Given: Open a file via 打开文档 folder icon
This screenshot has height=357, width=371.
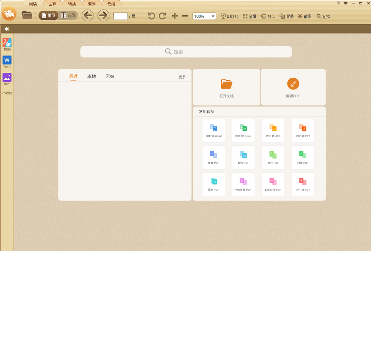Looking at the screenshot, I should click(x=227, y=84).
